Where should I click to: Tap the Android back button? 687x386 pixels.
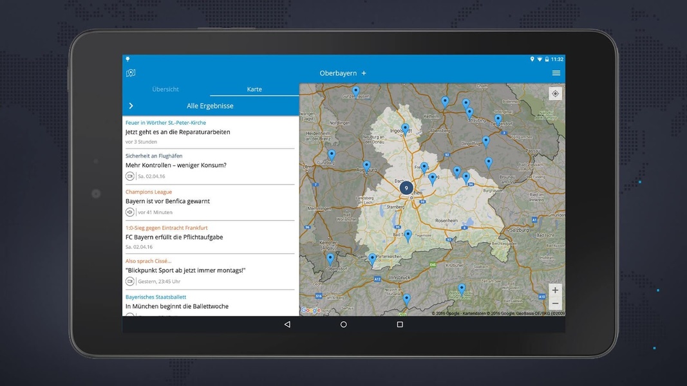287,324
